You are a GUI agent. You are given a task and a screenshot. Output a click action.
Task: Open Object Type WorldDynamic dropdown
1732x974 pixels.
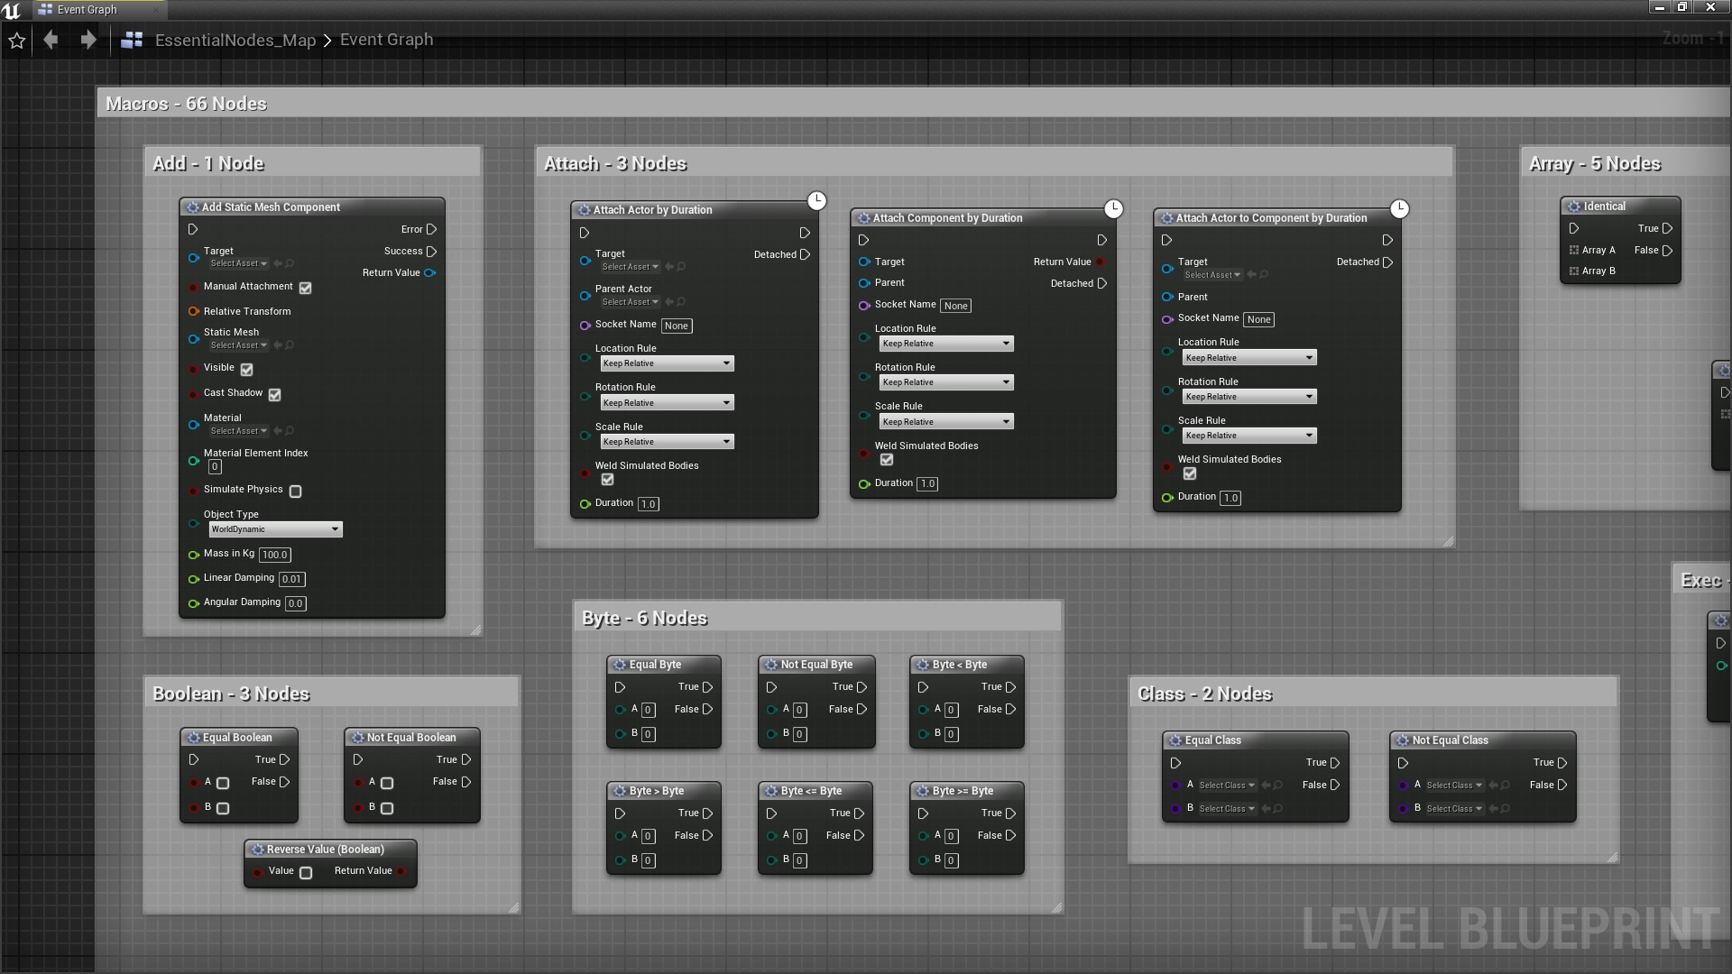click(x=275, y=529)
